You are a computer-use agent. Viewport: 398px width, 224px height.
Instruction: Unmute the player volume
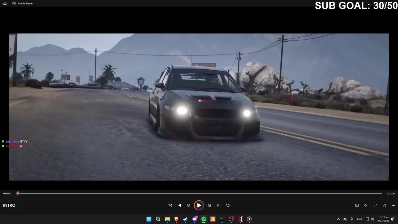click(x=366, y=205)
